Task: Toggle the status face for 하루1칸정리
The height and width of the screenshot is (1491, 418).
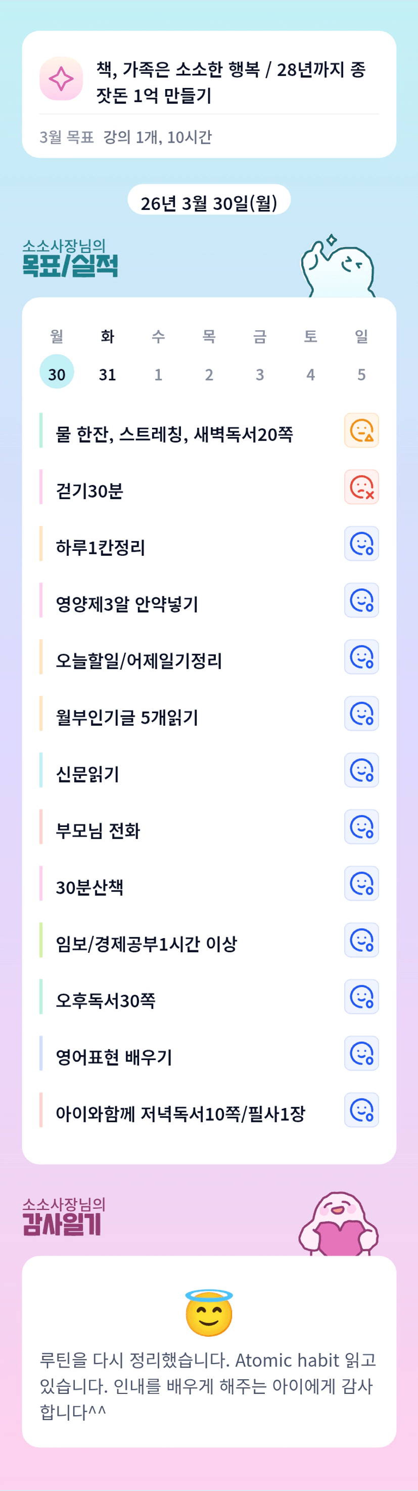Action: (361, 544)
